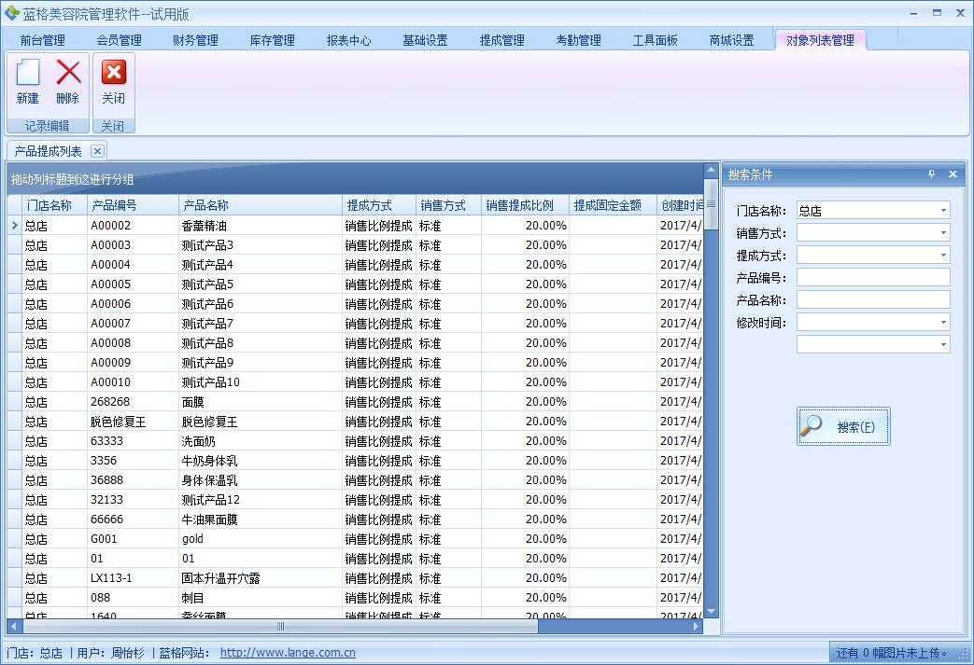The image size is (974, 665).
Task: Click the 还有 0 幅图片未上传 status text
Action: [x=892, y=653]
